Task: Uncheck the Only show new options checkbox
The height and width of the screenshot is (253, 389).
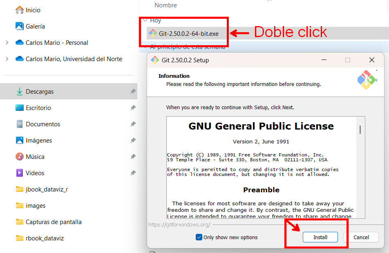Action: 199,237
